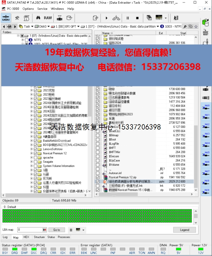
Task: Expand the LenovoSoftstore folder node
Action: (31, 149)
